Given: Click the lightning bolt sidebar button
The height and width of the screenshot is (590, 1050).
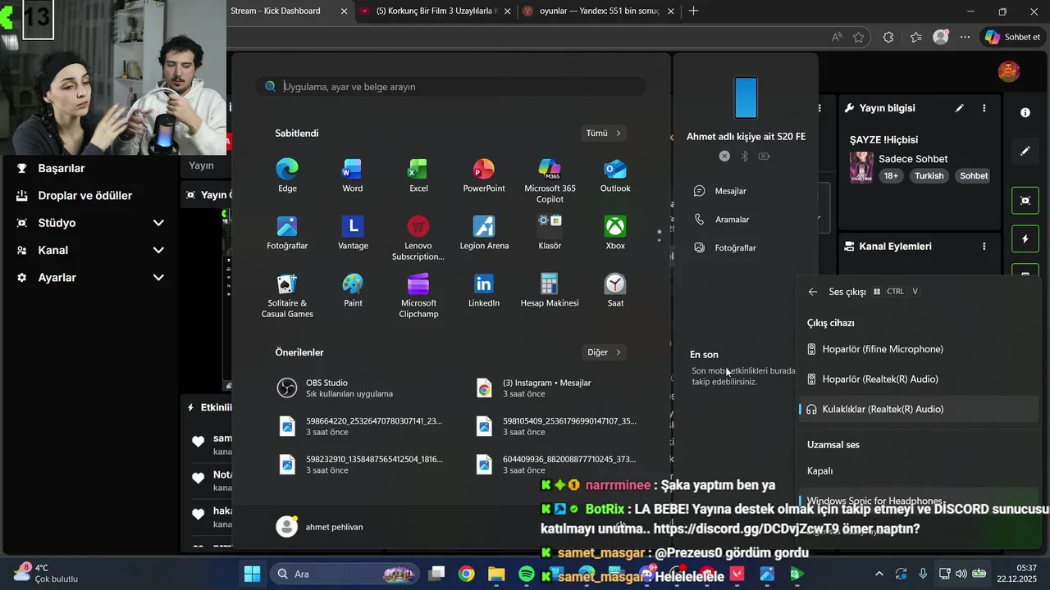Looking at the screenshot, I should coord(1025,239).
